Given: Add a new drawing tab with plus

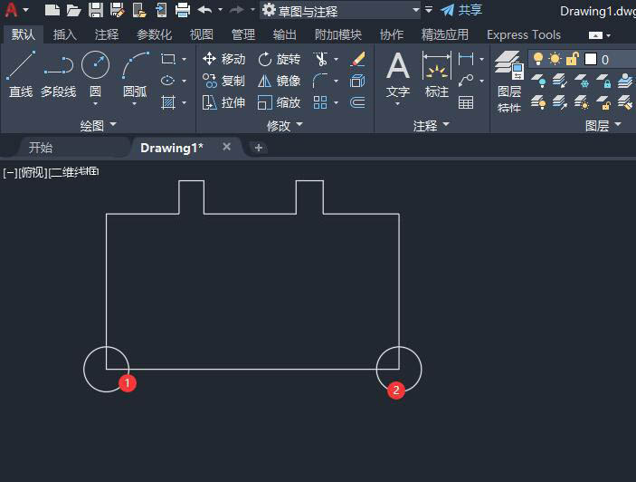Looking at the screenshot, I should (259, 148).
